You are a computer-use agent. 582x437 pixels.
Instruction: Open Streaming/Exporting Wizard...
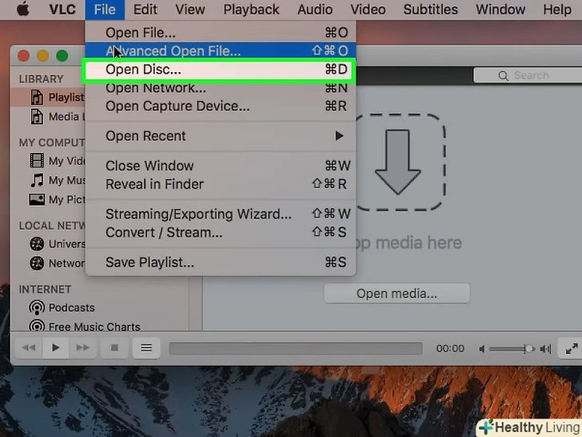221,214
